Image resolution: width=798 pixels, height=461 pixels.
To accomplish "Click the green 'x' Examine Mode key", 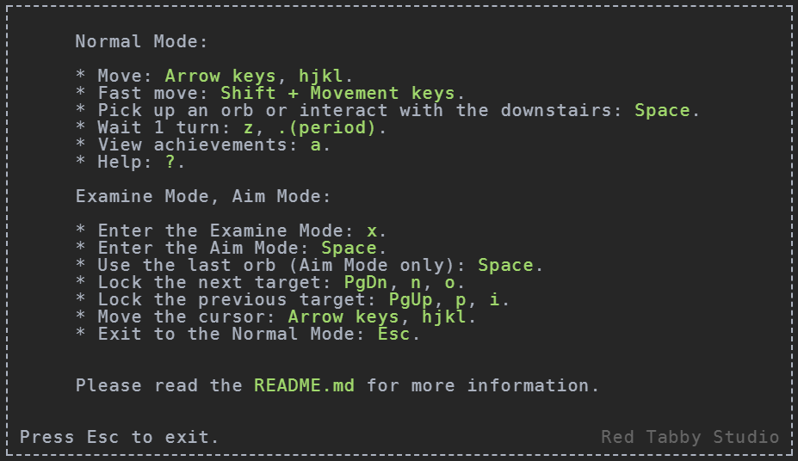I will pyautogui.click(x=372, y=230).
